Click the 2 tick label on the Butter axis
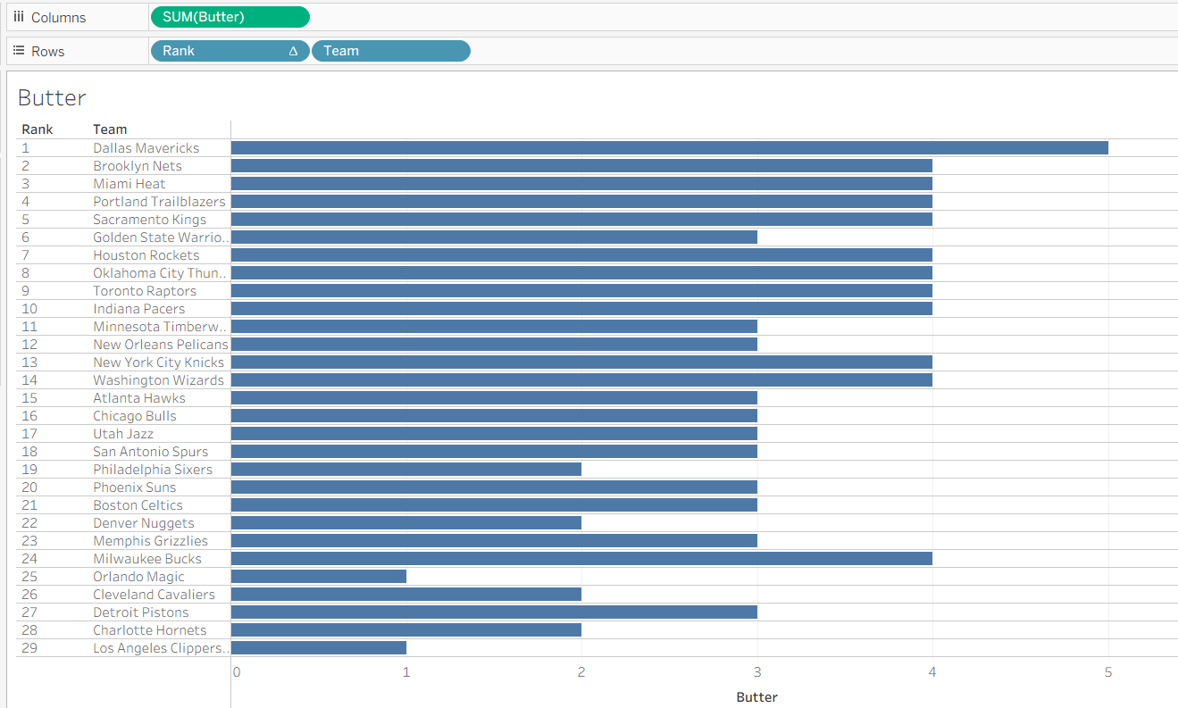The image size is (1178, 708). click(x=581, y=672)
